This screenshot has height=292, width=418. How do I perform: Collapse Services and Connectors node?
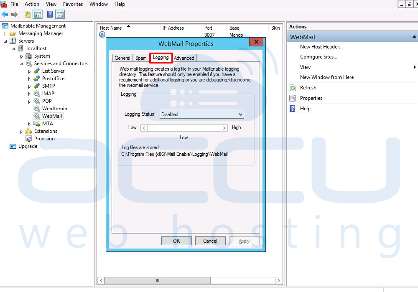[21, 64]
